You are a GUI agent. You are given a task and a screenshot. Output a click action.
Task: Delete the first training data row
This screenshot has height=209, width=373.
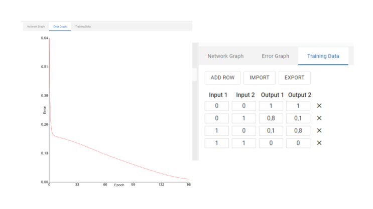[x=319, y=106]
